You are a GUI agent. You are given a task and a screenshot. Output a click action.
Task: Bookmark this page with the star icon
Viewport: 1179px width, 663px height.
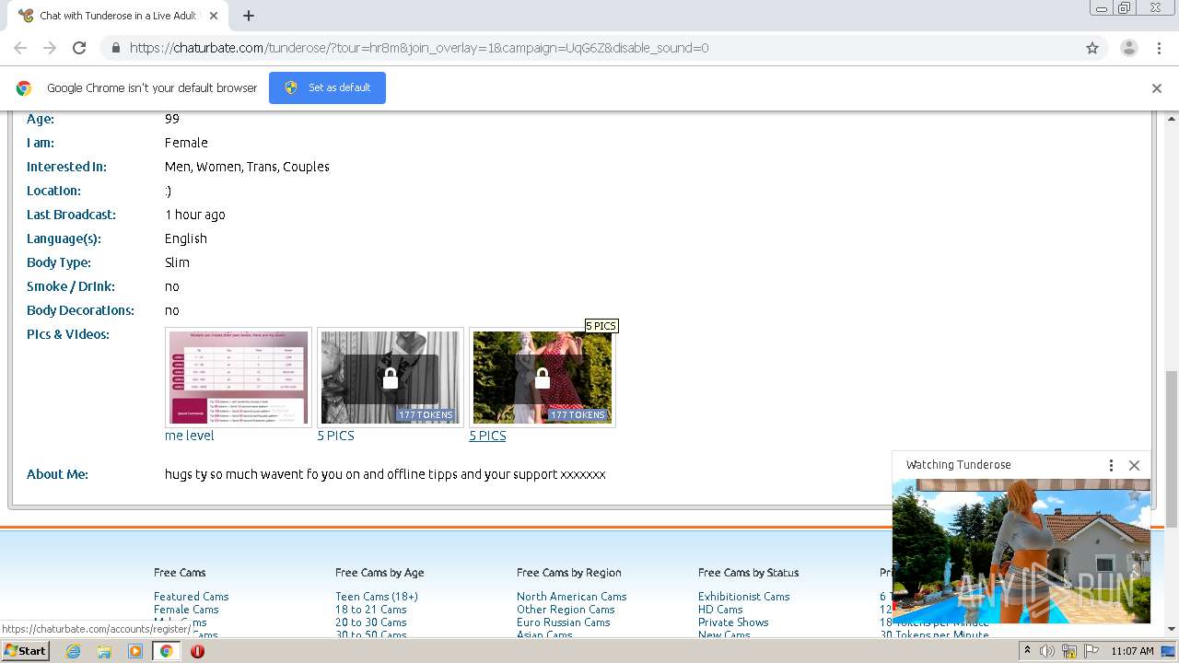[x=1092, y=48]
